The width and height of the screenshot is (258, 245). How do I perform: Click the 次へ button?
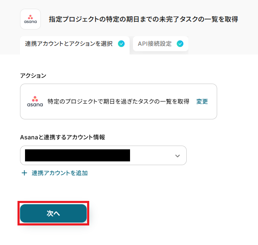(x=53, y=213)
